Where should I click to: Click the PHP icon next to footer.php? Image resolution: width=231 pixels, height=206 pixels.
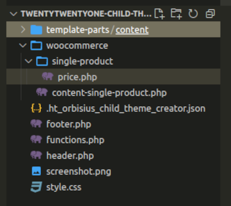36,123
